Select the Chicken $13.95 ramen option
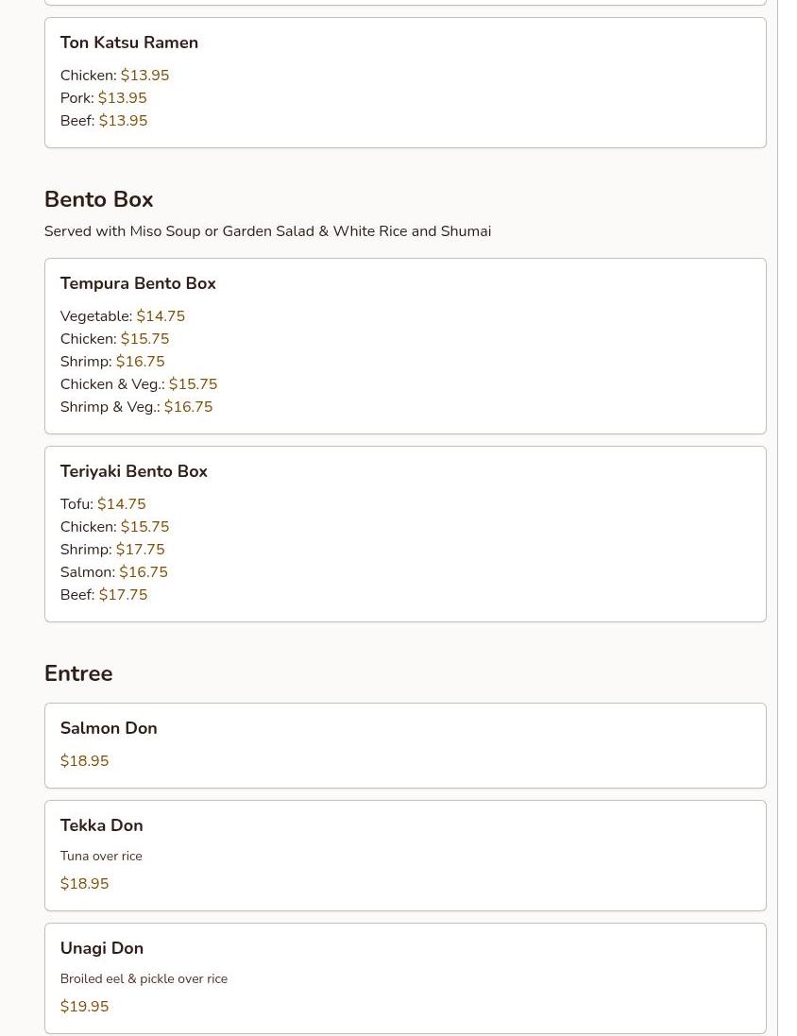Viewport: 797px width, 1036px height. (114, 76)
